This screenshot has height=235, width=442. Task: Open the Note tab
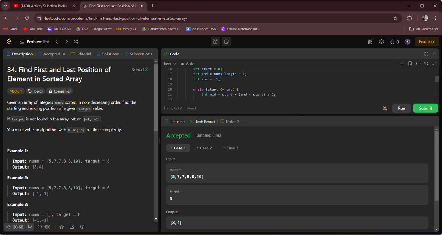pyautogui.click(x=227, y=122)
